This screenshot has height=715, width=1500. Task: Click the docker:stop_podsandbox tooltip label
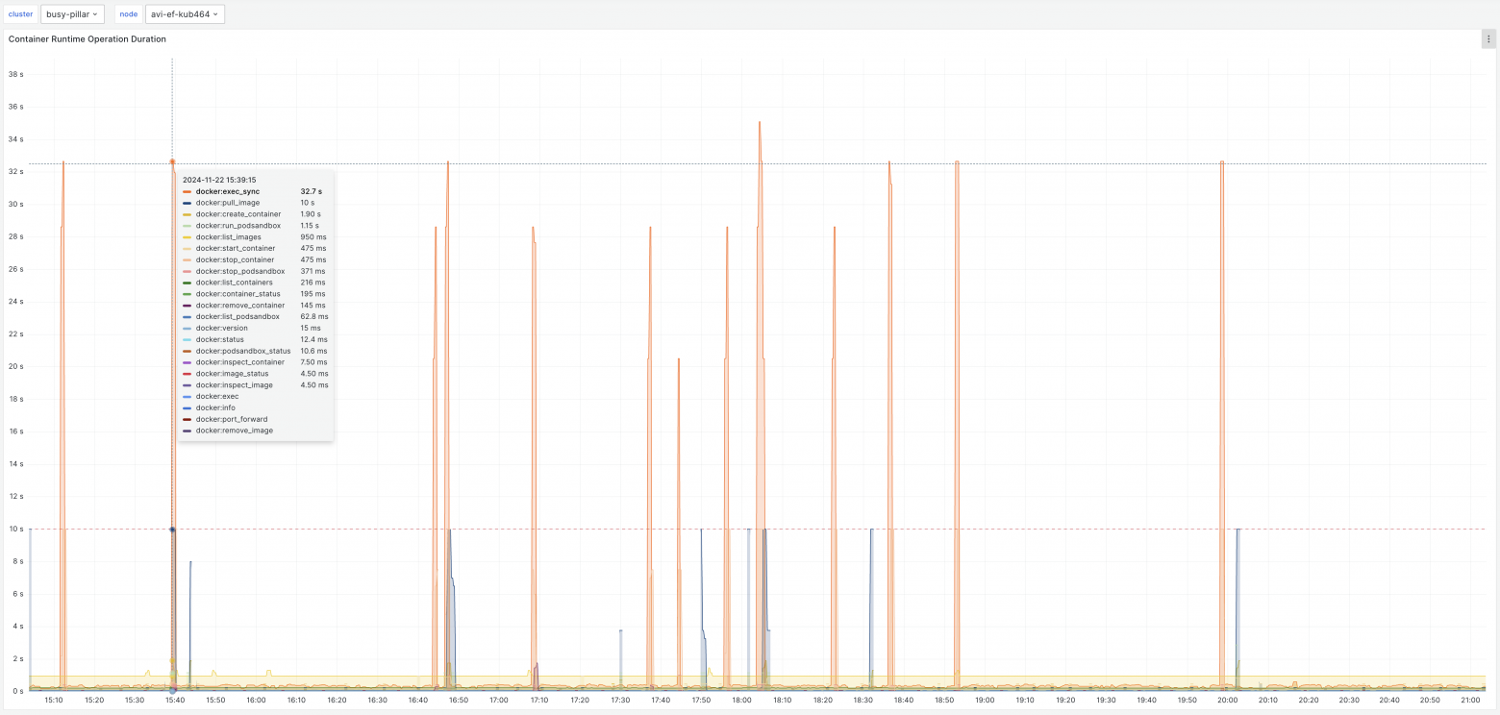tap(238, 271)
